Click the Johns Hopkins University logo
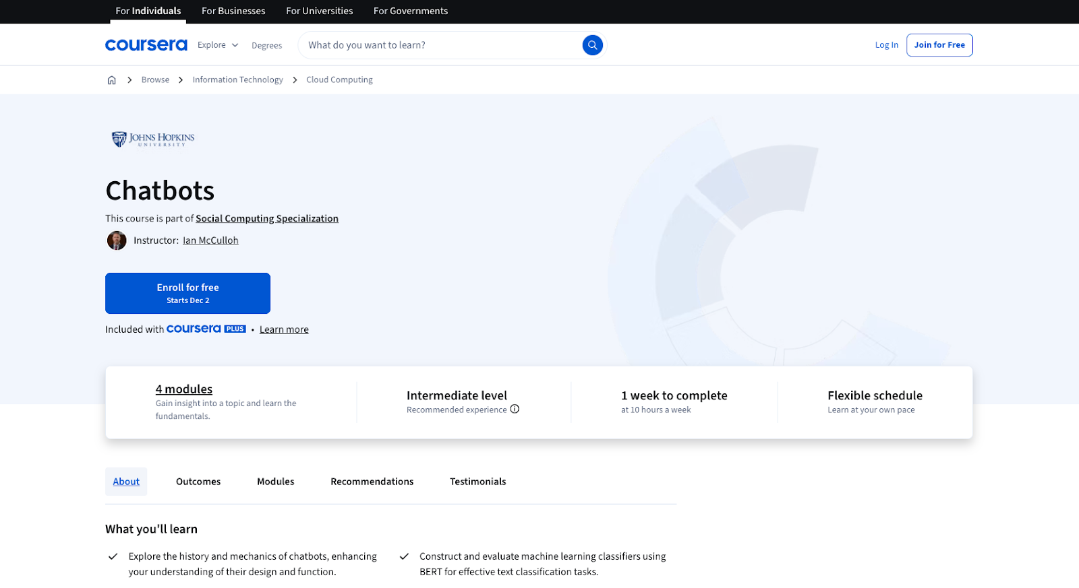This screenshot has height=588, width=1079. tap(153, 139)
